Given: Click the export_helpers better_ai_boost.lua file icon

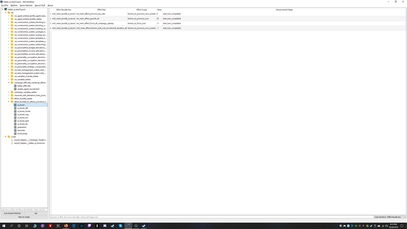Looking at the screenshot, I should [x=12, y=143].
